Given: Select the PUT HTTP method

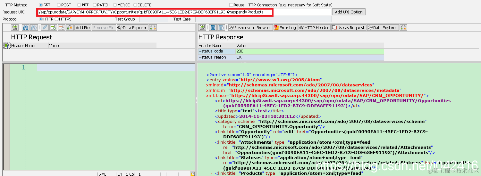Looking at the screenshot, I should (79, 5).
